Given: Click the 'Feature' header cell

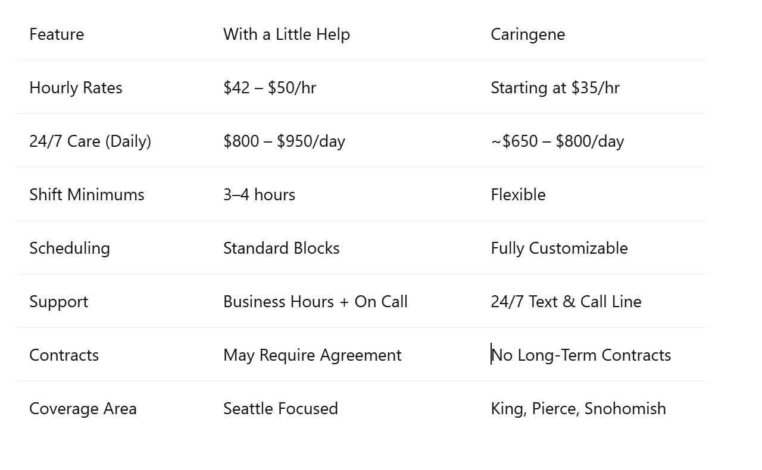Looking at the screenshot, I should 57,34.
